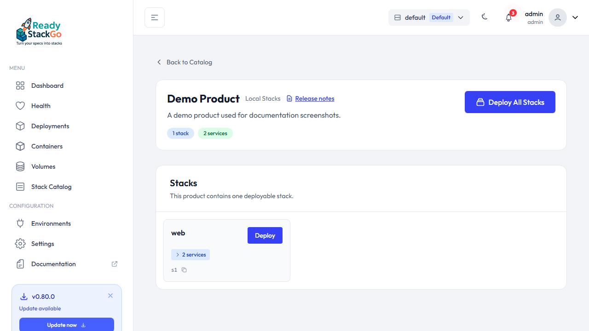Click the Settings gear icon
This screenshot has width=589, height=331.
(x=20, y=244)
